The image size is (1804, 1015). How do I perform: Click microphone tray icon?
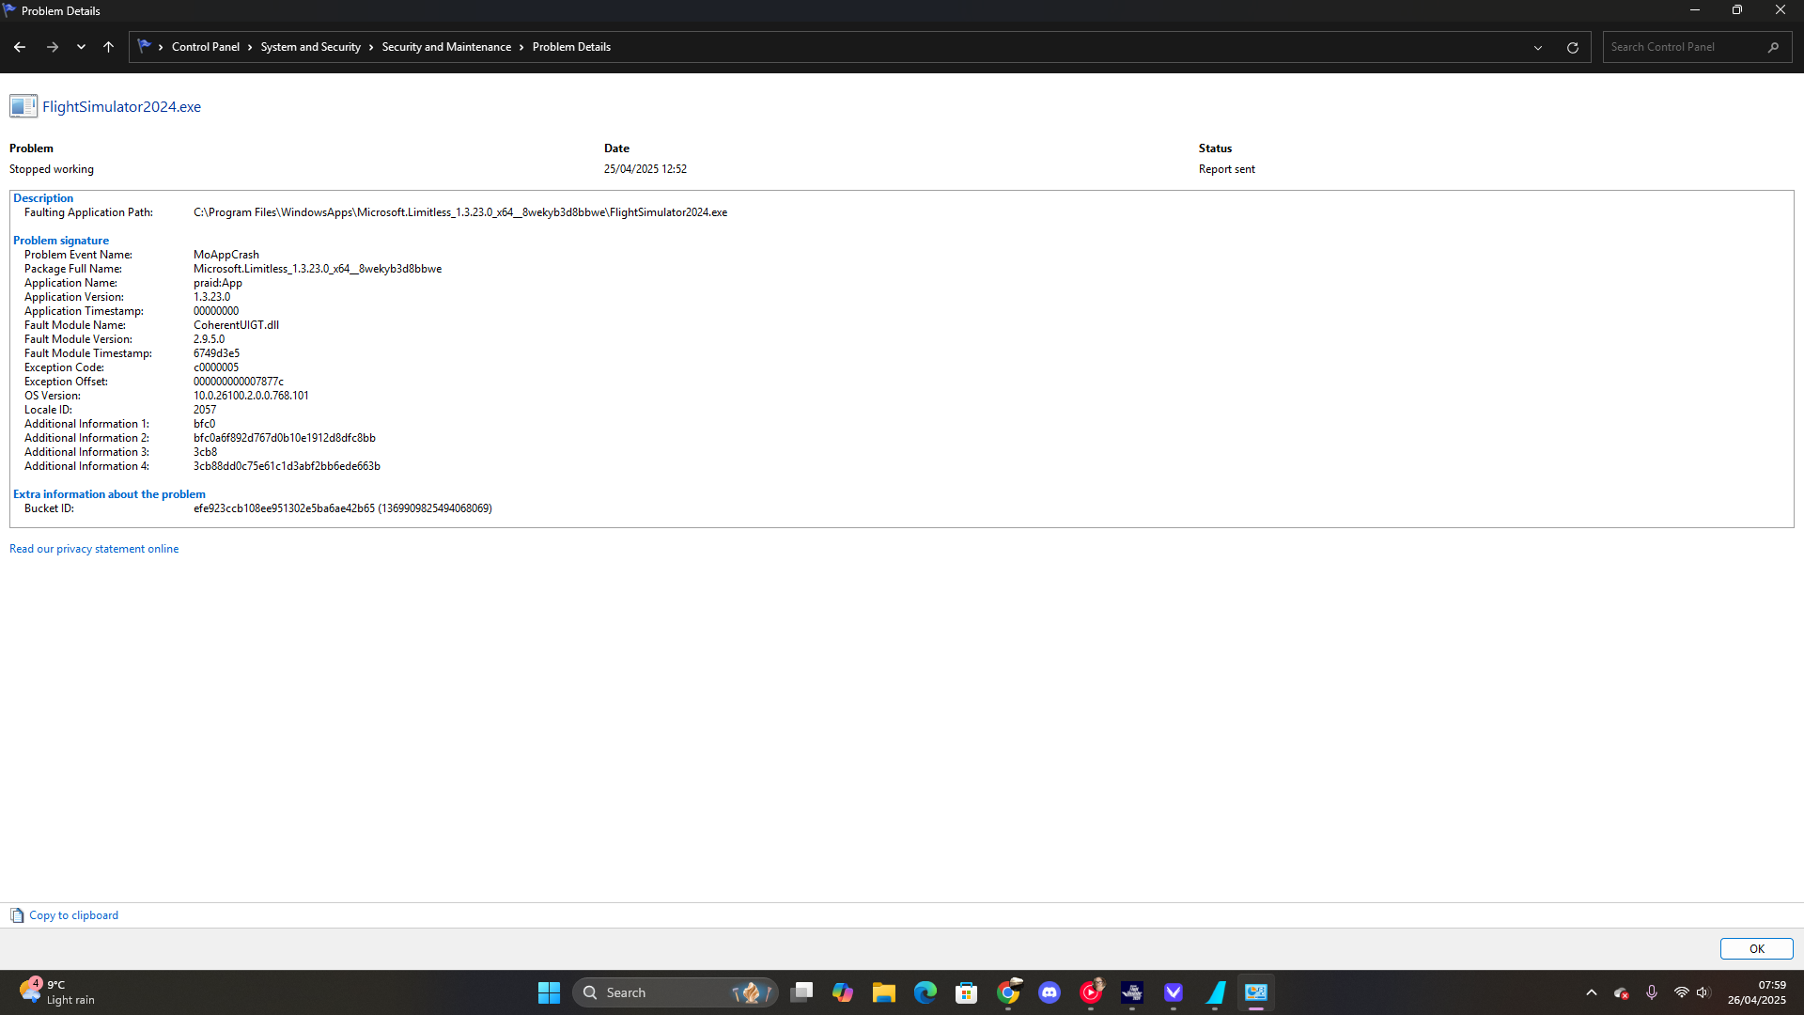[x=1652, y=992]
